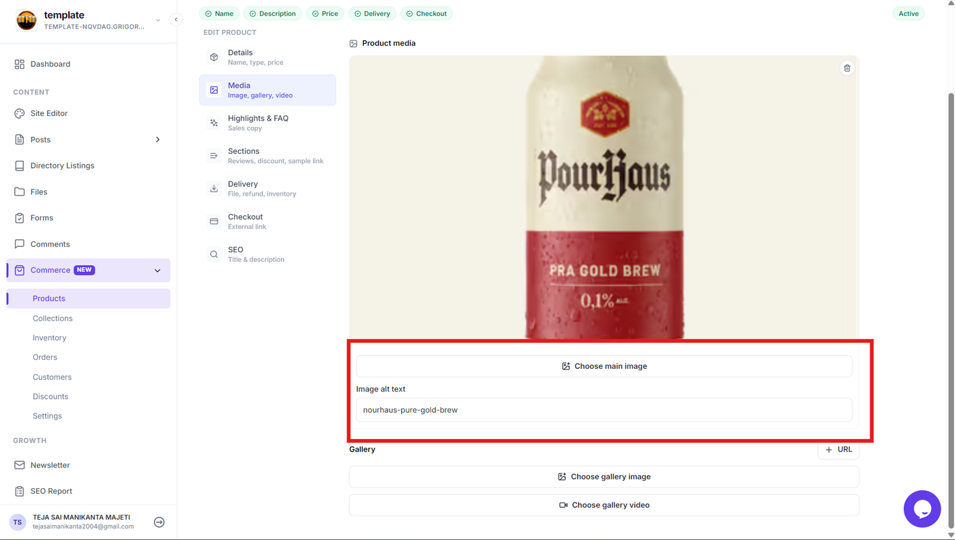Open the Dashboard grid icon
955x540 pixels.
(x=19, y=64)
